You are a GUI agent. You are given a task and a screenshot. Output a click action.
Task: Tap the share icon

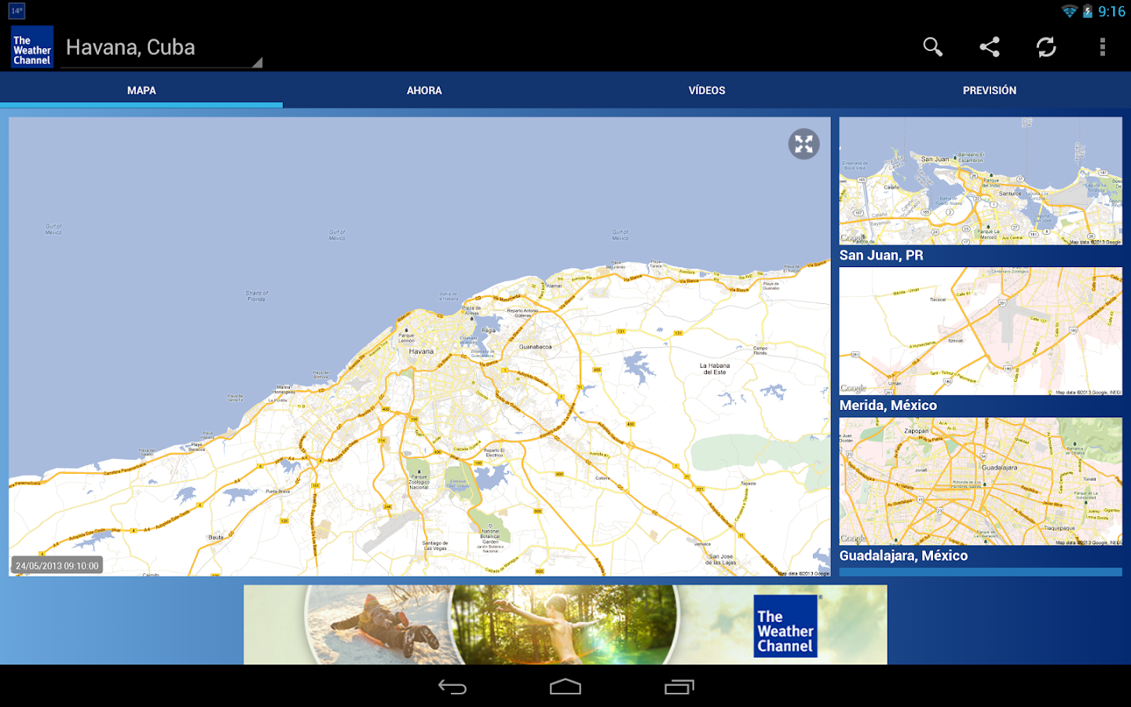(x=990, y=47)
